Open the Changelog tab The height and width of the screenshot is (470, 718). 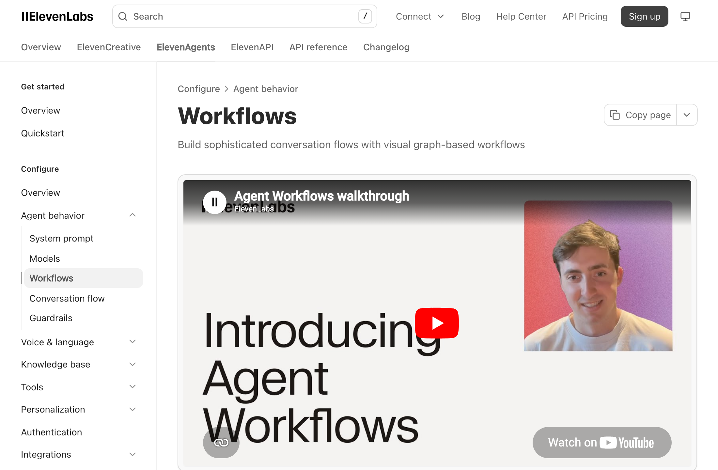[386, 47]
